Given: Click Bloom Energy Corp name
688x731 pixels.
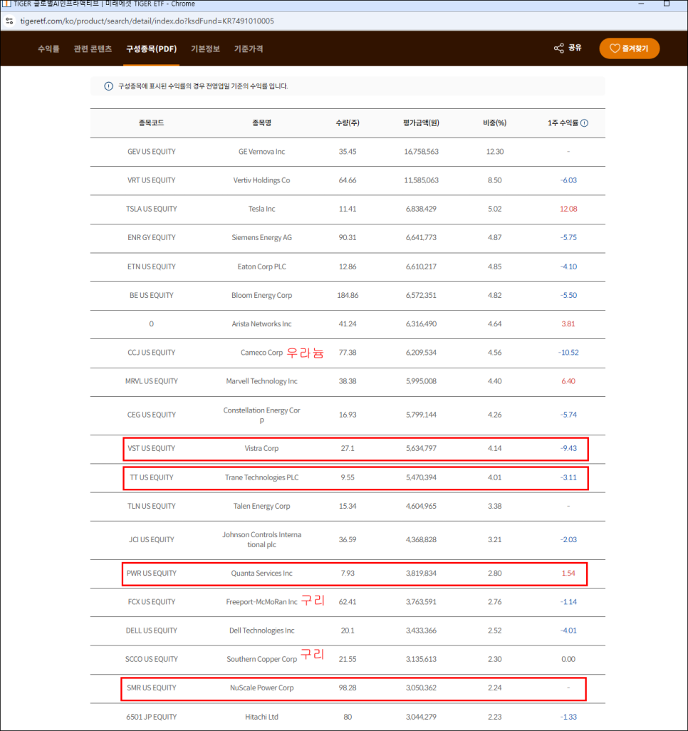Looking at the screenshot, I should [x=261, y=296].
